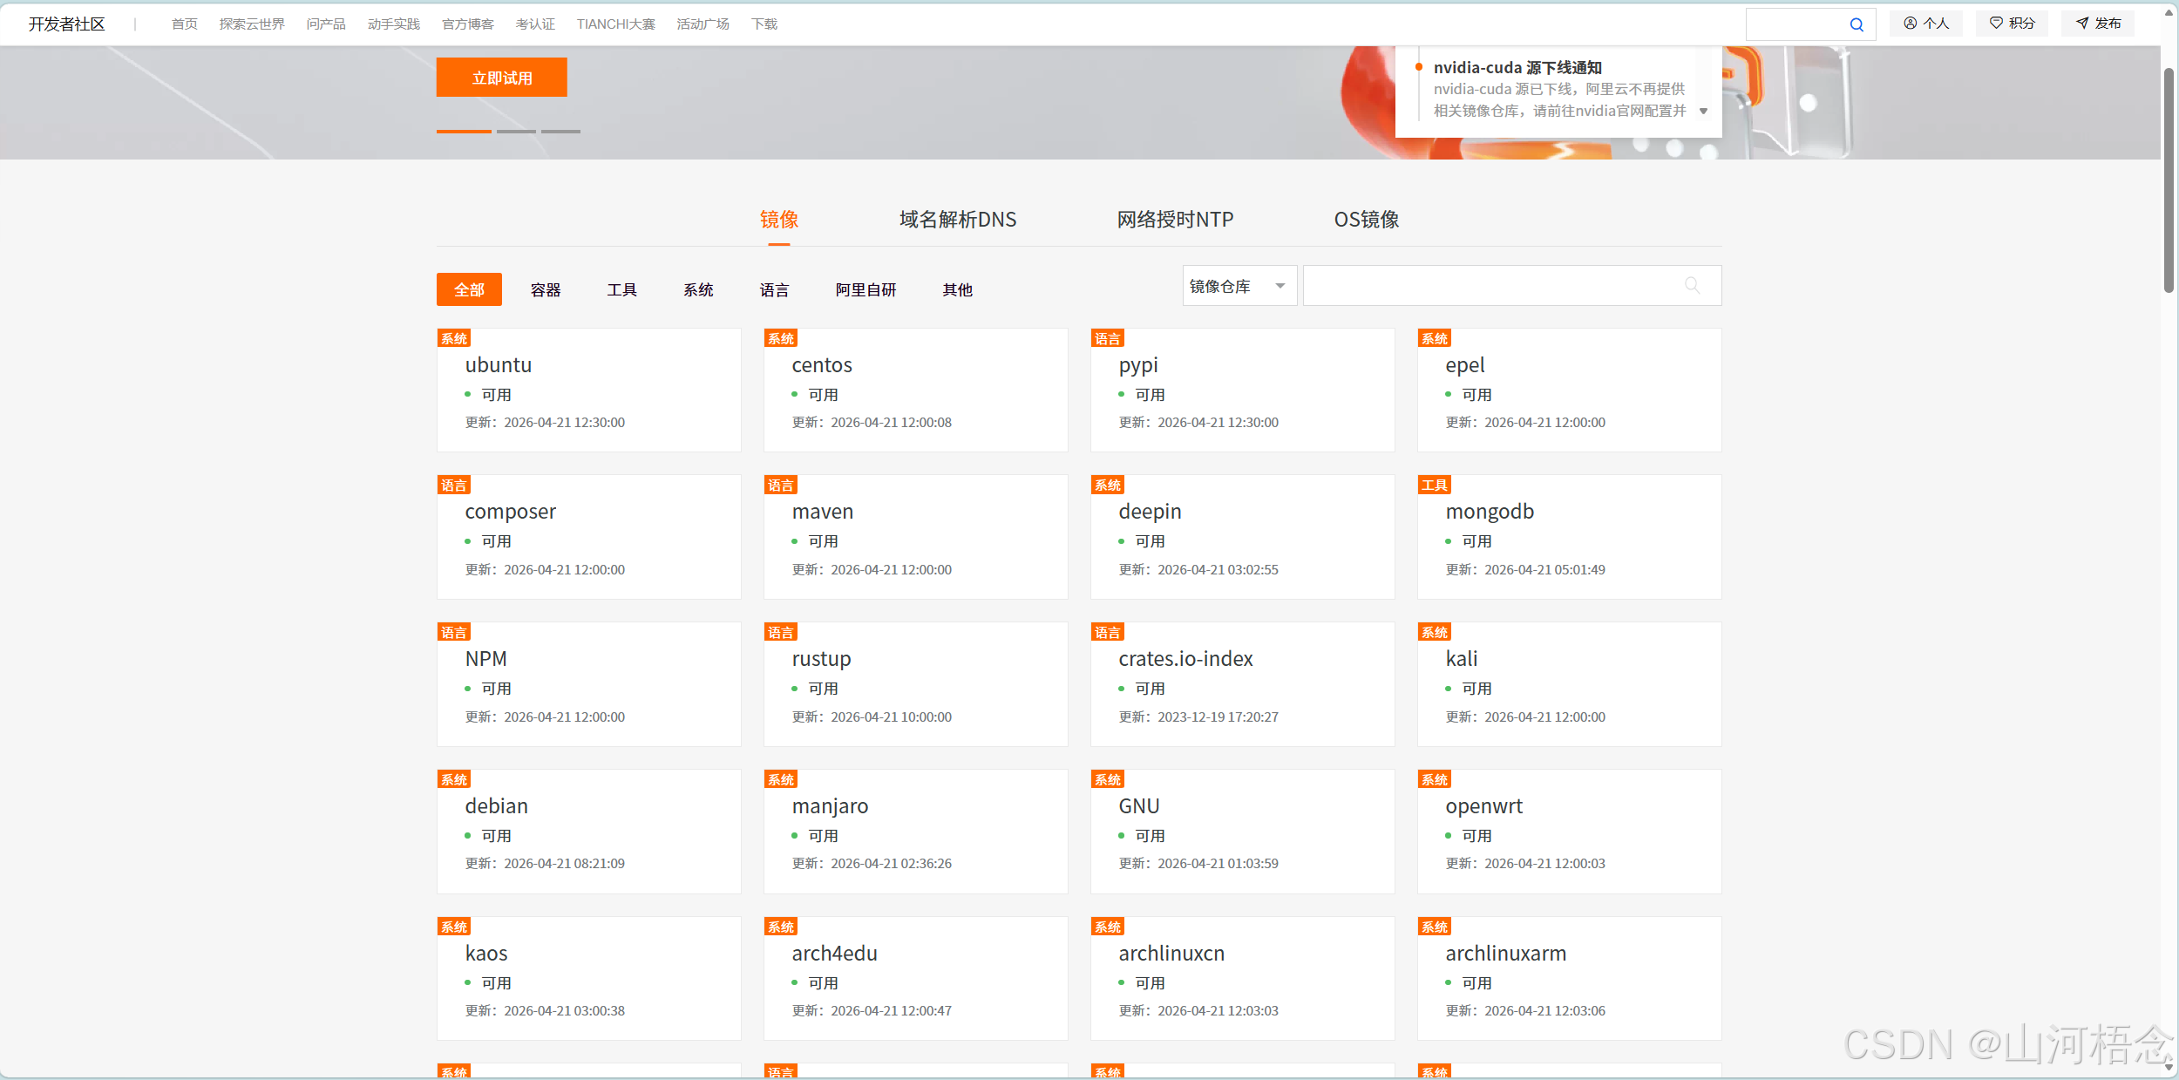Open the 问产品 nav link

click(326, 24)
